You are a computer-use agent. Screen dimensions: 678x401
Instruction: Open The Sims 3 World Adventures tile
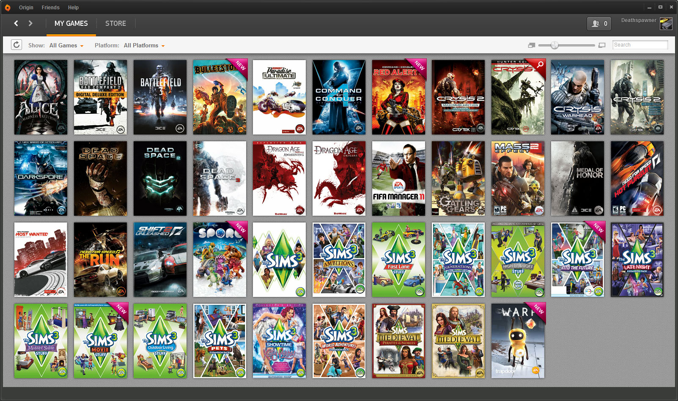point(339,341)
